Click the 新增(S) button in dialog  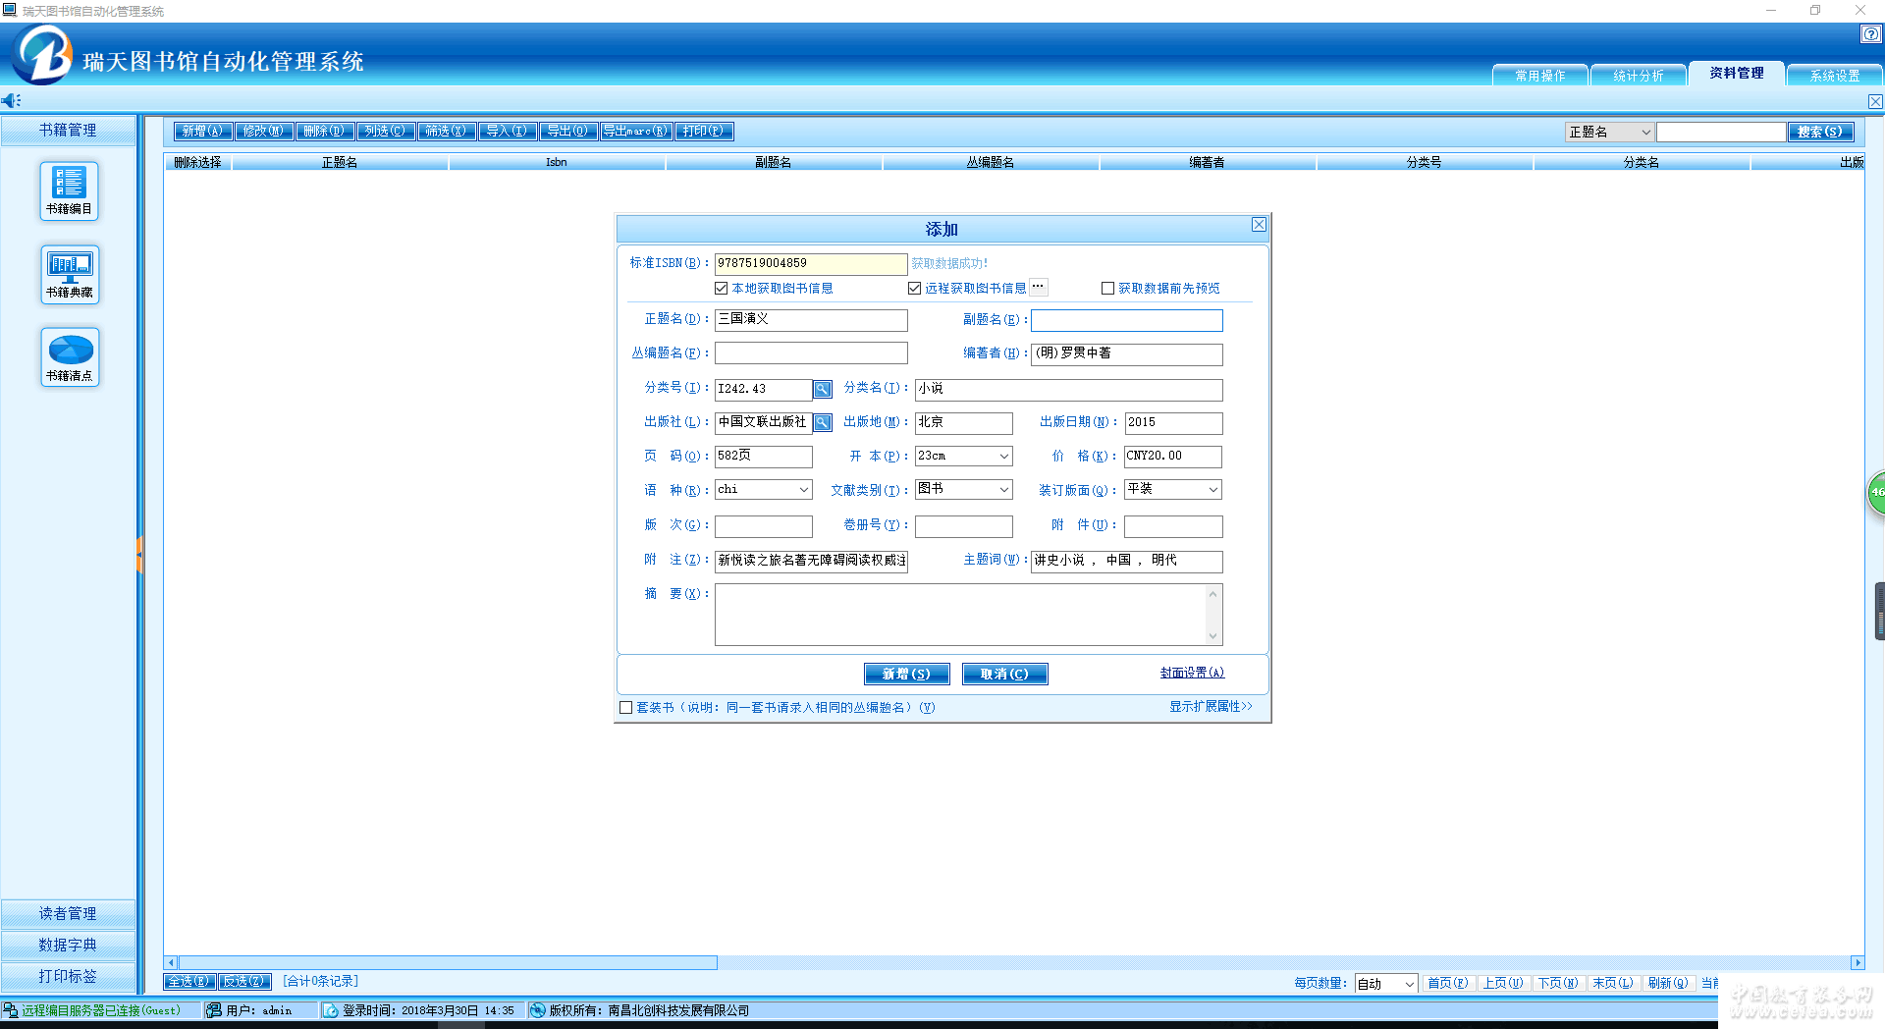(906, 675)
